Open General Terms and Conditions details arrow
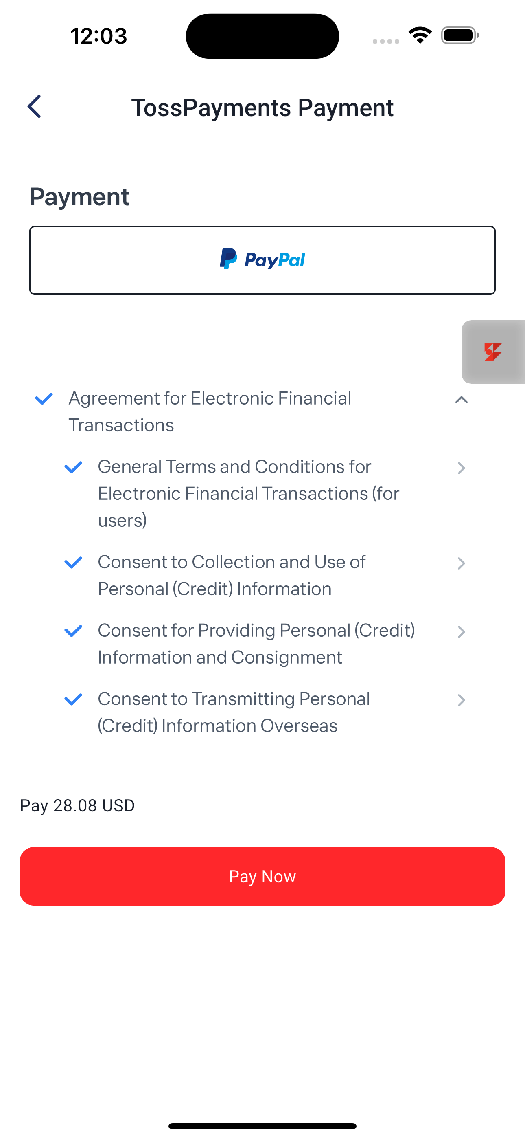Screen dimensions: 525x1139 [x=461, y=468]
